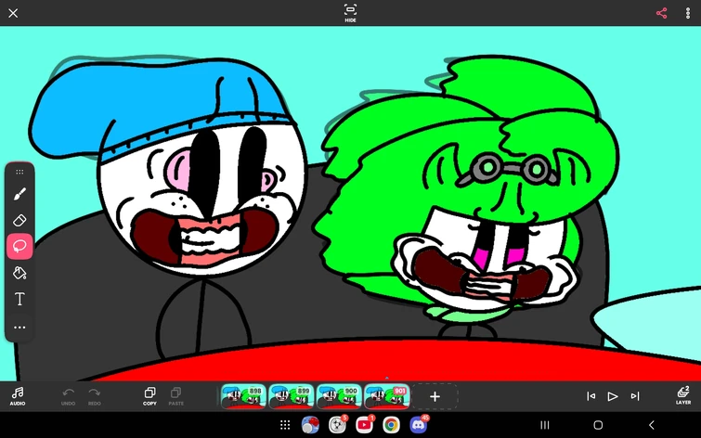Toggle Hide interface button at top
This screenshot has width=701, height=438.
[x=351, y=12]
